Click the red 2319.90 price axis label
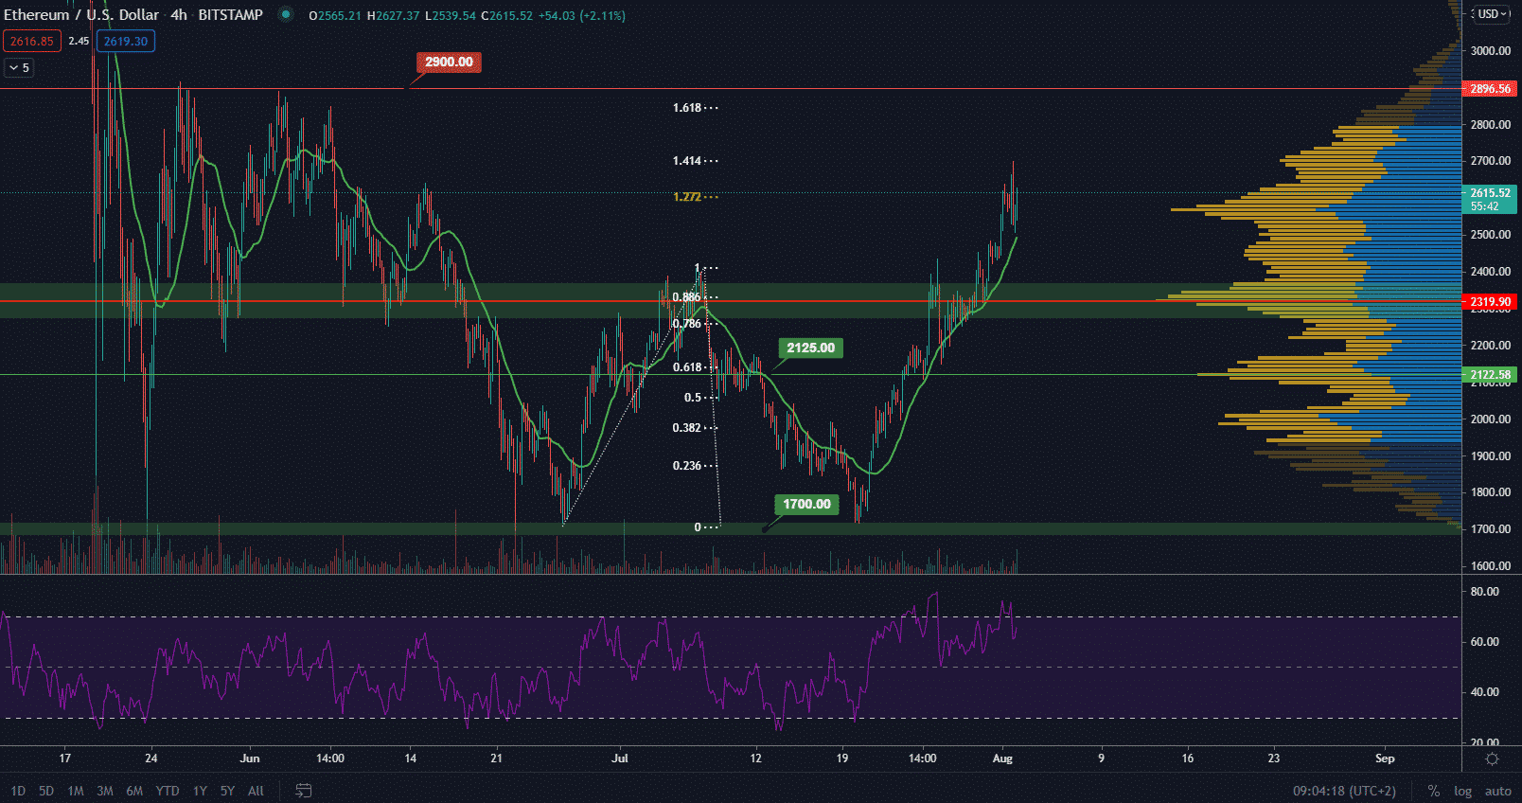 1490,302
